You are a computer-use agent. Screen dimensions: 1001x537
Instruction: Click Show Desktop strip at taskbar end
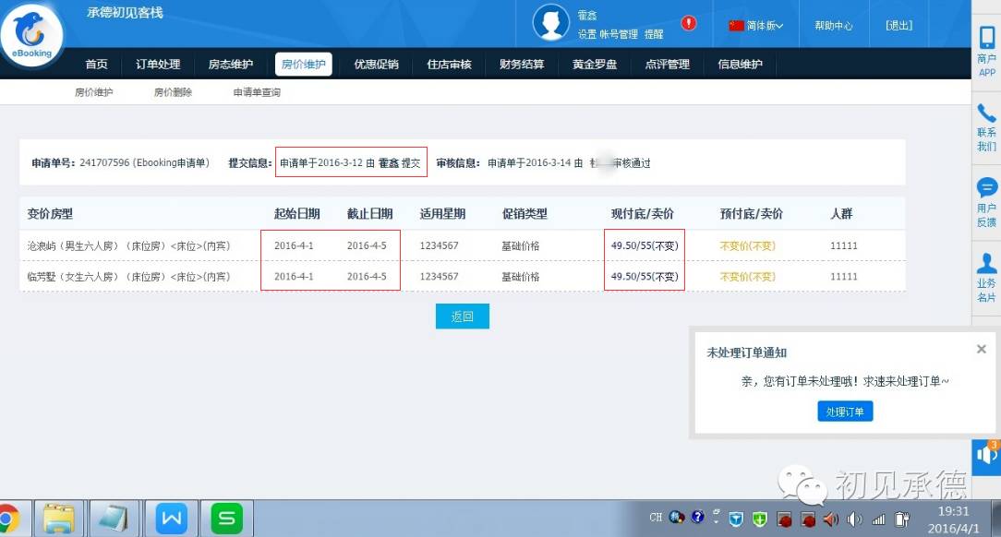click(995, 518)
